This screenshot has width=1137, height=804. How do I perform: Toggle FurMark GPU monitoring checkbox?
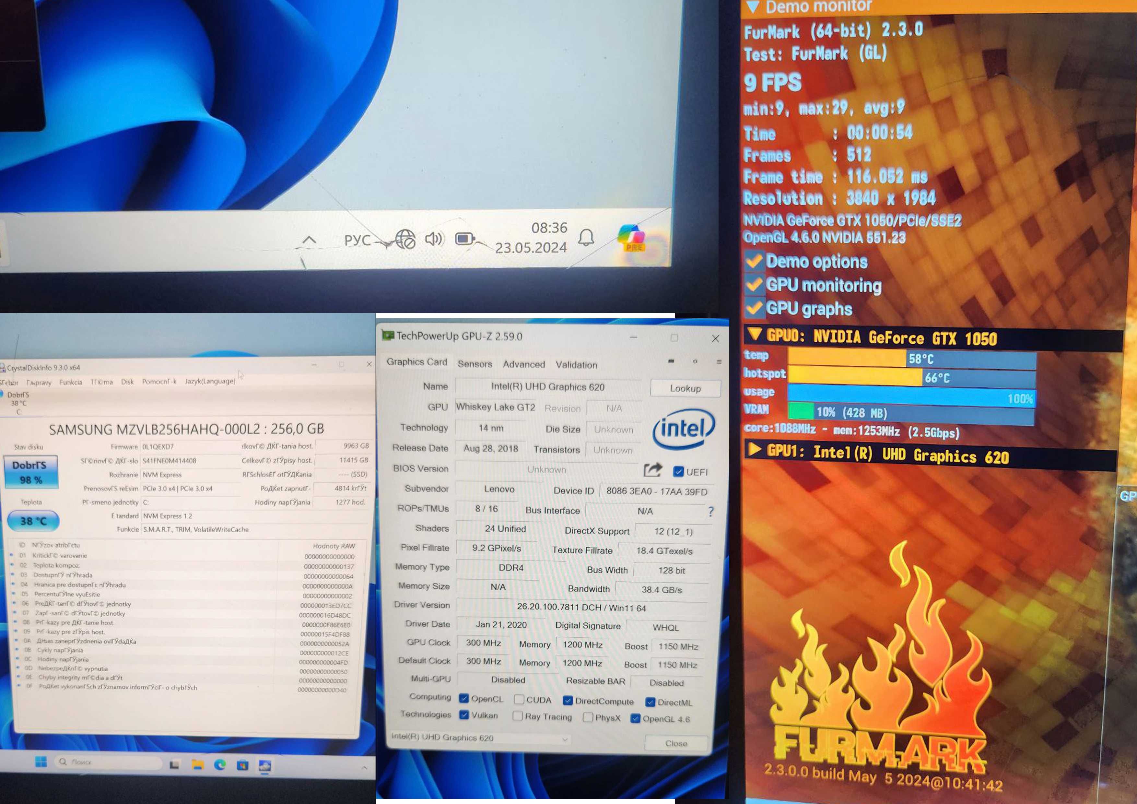[x=754, y=284]
